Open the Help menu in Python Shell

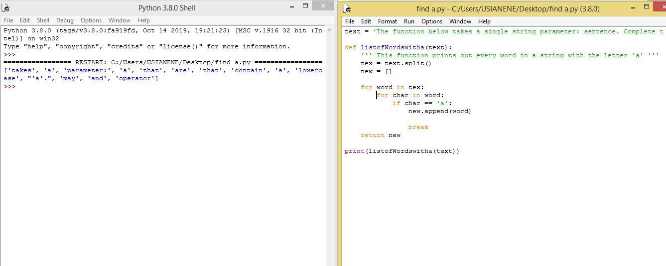tap(143, 20)
